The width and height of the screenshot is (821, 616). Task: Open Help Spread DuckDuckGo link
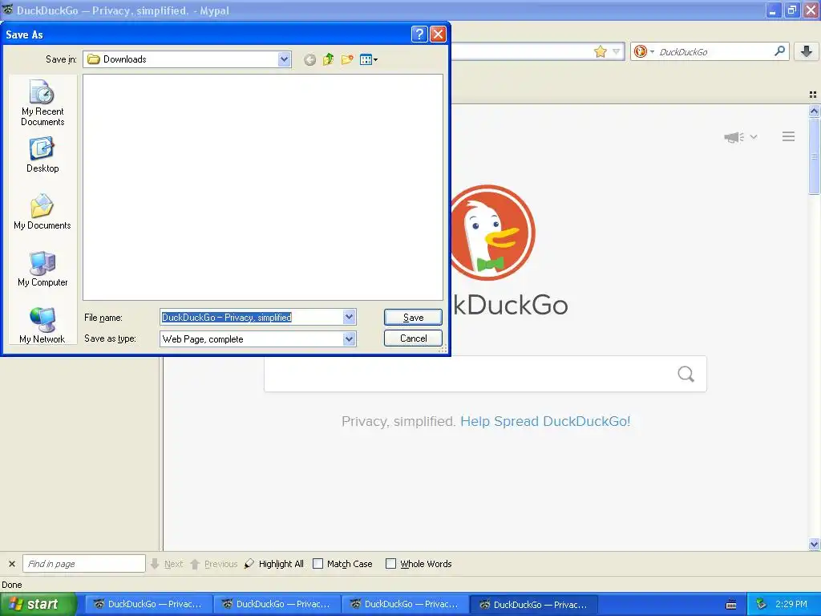click(545, 421)
